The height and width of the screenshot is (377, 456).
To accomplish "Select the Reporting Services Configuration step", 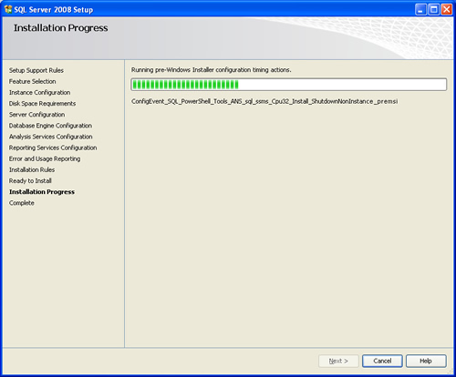I will [53, 148].
